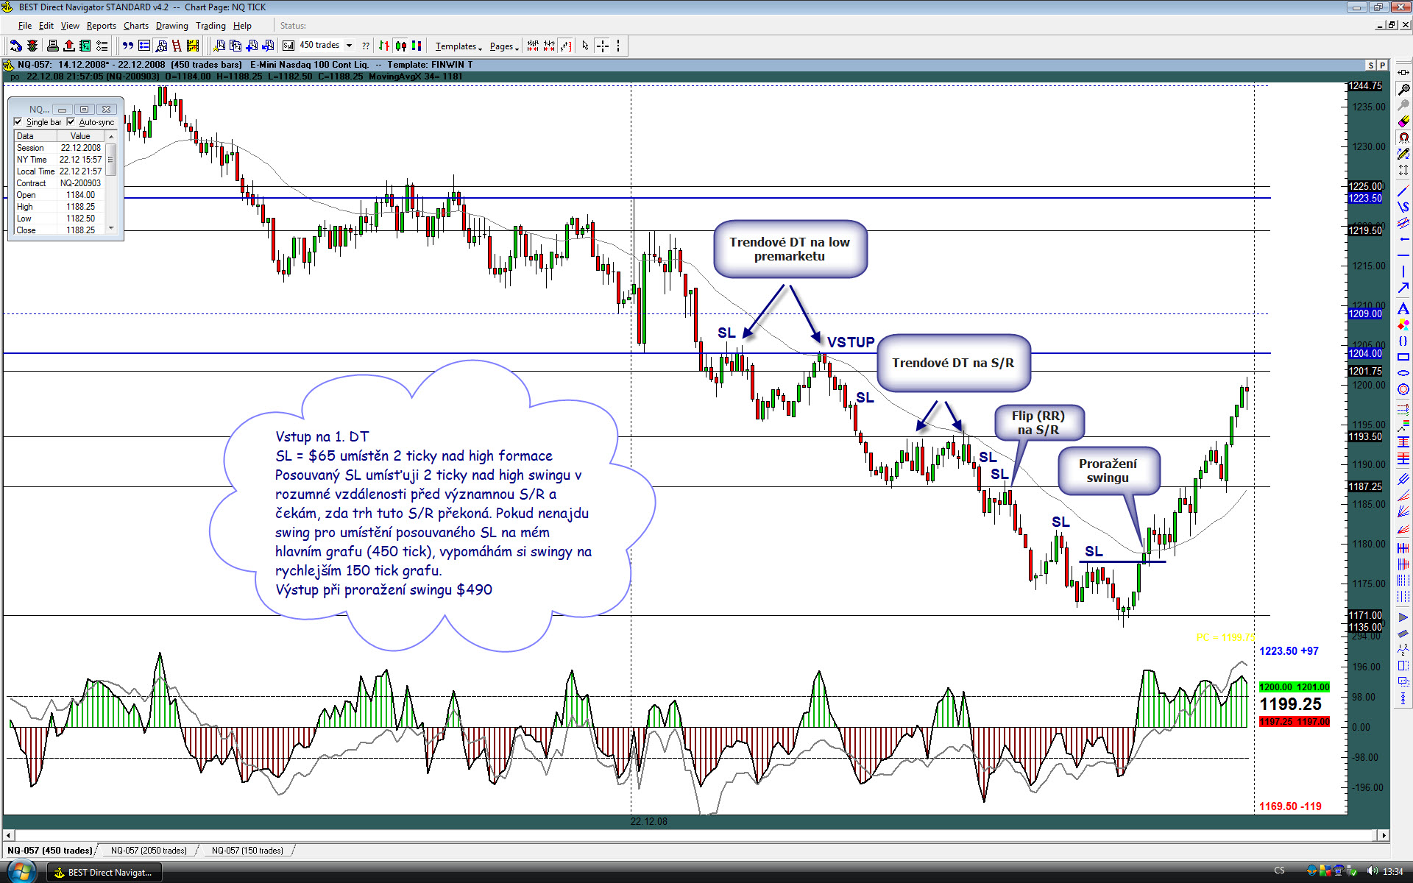
Task: Activate the crosshair cursor tool
Action: point(603,46)
